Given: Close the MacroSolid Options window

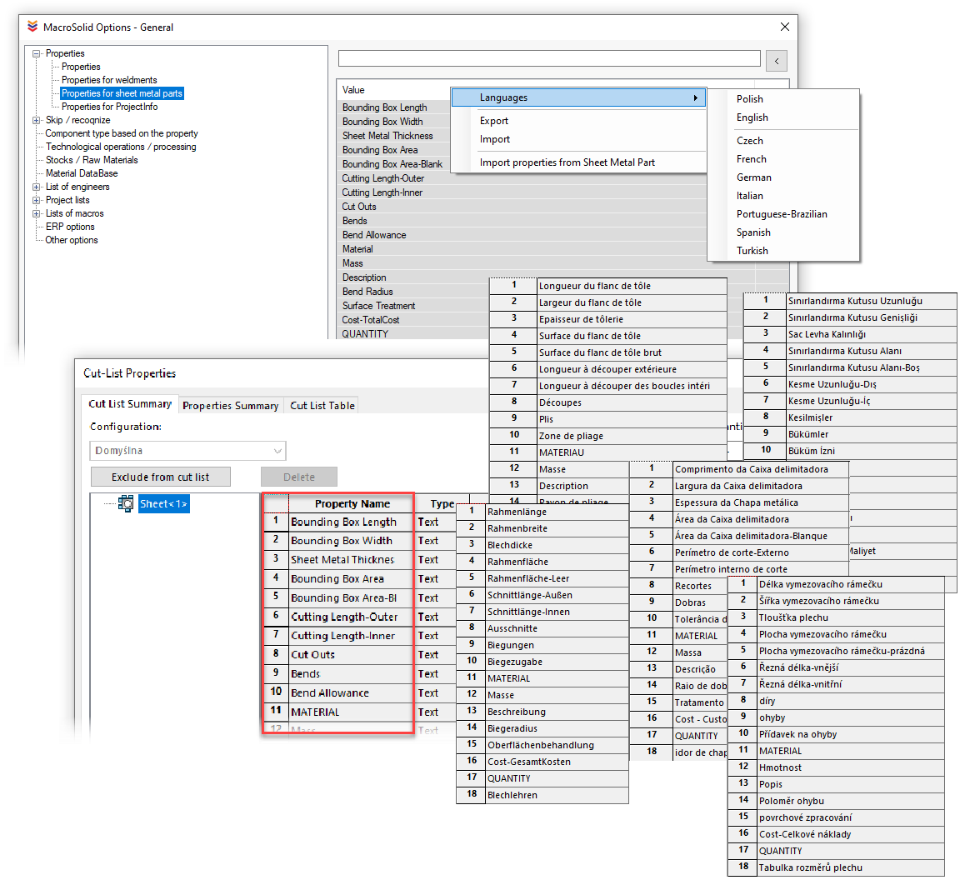Looking at the screenshot, I should (x=784, y=27).
